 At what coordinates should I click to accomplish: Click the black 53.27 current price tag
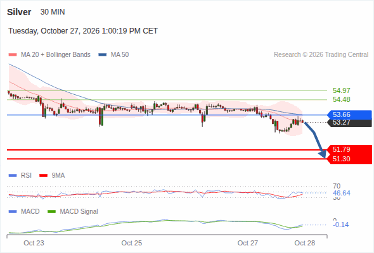click(x=349, y=123)
